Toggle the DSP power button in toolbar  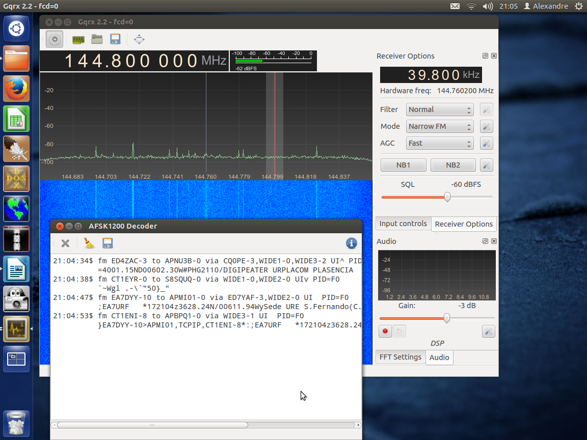click(x=55, y=39)
